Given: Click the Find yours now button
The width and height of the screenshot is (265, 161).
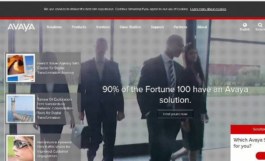Looking at the screenshot, I should 175,114.
